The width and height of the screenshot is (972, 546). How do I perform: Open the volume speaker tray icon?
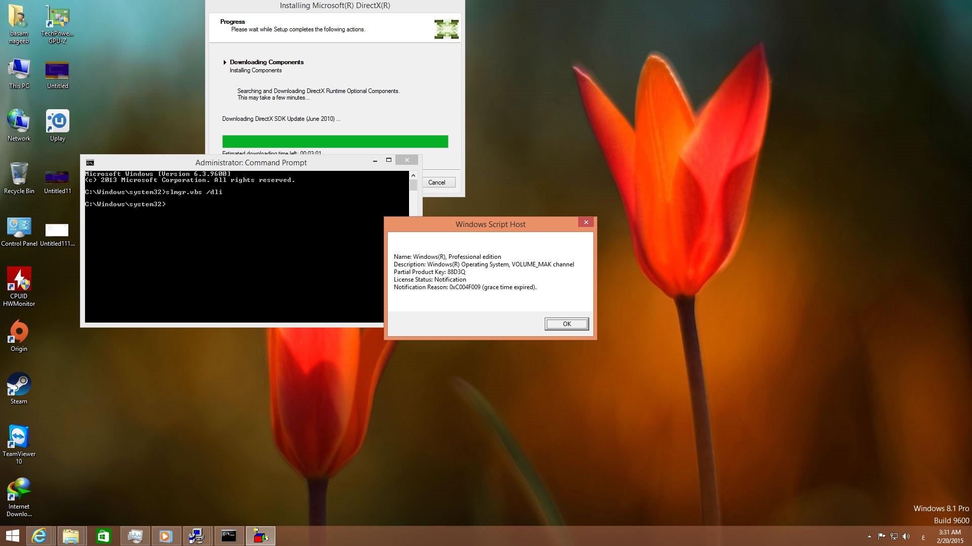(x=906, y=536)
